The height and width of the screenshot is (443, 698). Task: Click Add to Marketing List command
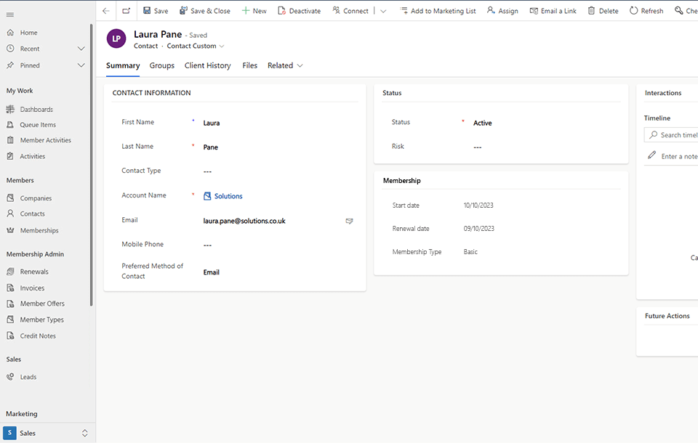pyautogui.click(x=437, y=11)
